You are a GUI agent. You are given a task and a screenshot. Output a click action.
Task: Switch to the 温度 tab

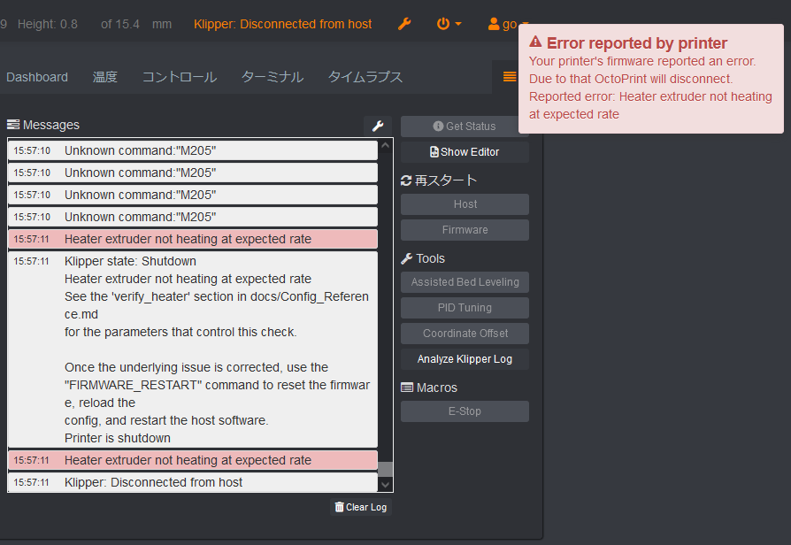point(105,77)
